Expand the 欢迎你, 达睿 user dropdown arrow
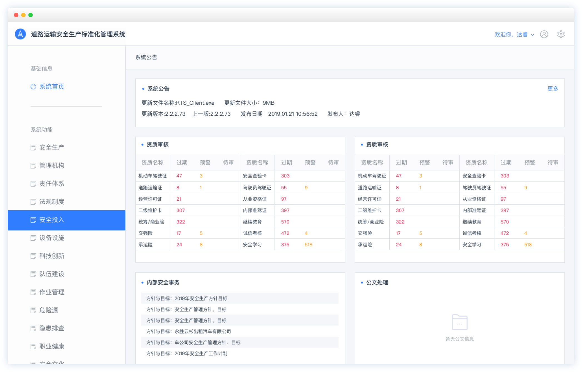This screenshot has width=582, height=372. point(533,35)
